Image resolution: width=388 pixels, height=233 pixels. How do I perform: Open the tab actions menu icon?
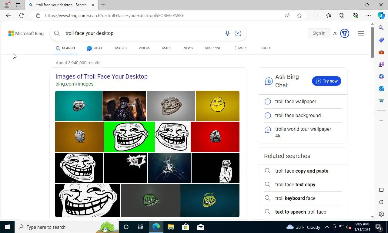pyautogui.click(x=18, y=5)
